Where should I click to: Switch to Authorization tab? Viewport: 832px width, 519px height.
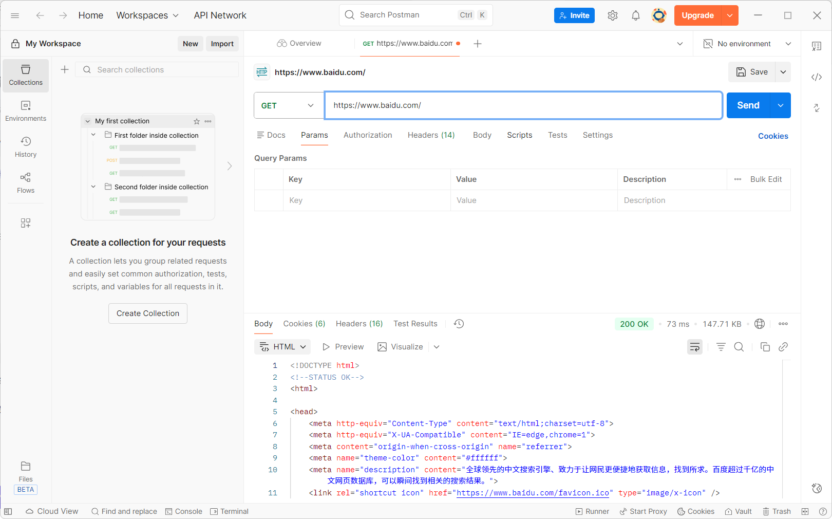368,135
